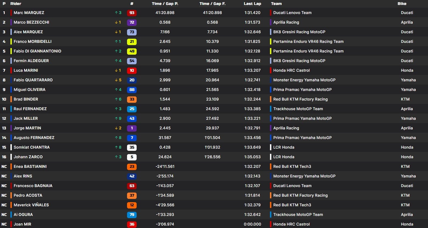The height and width of the screenshot is (228, 428).
Task: Click Brad Binder's orange 33 badge
Action: point(132,99)
